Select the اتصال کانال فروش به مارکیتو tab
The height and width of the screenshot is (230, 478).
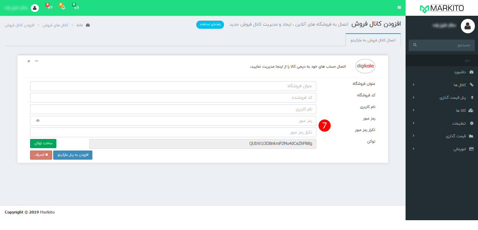373,40
